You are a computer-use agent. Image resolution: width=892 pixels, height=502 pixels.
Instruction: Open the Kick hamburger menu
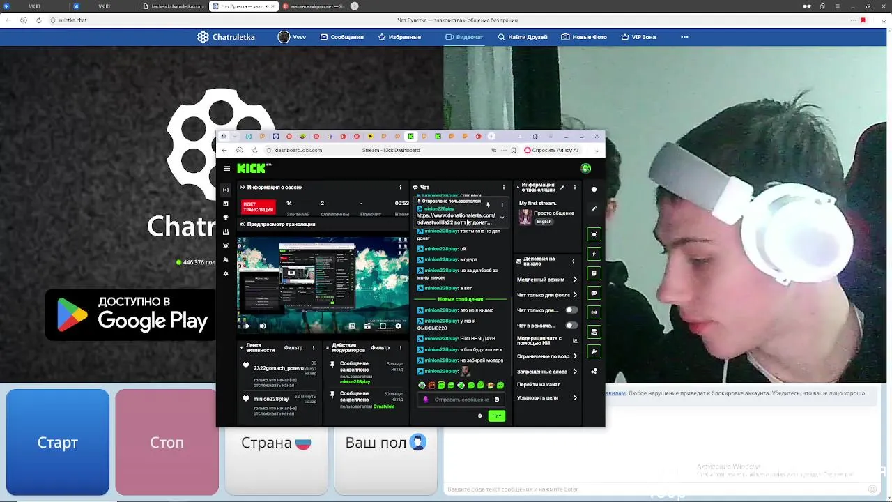click(226, 168)
